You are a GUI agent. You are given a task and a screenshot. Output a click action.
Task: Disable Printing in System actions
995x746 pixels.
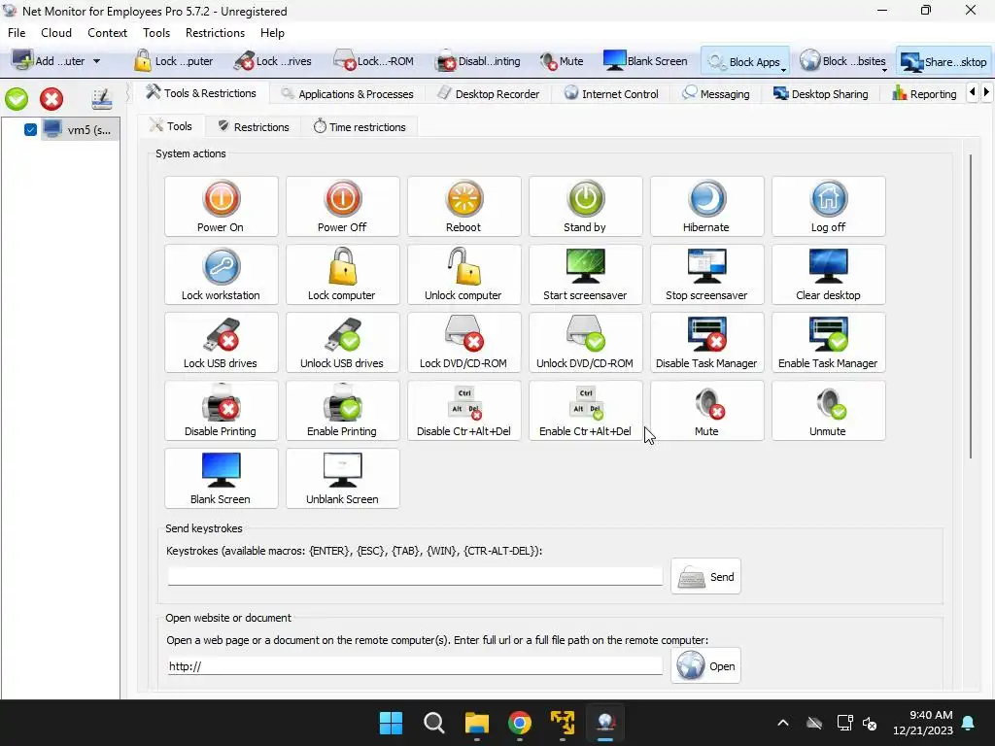coord(221,411)
